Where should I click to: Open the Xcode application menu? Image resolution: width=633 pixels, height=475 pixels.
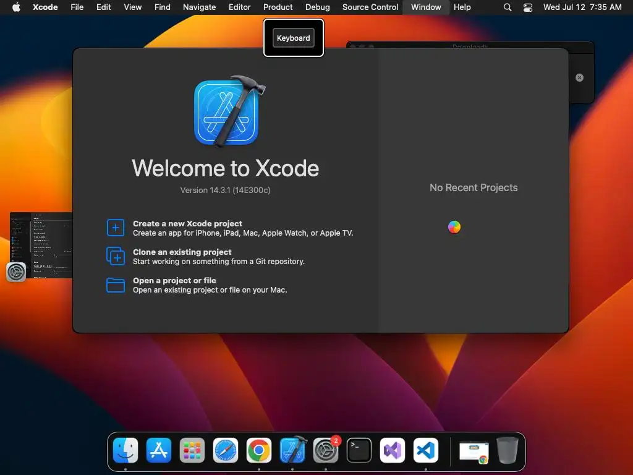pyautogui.click(x=45, y=7)
